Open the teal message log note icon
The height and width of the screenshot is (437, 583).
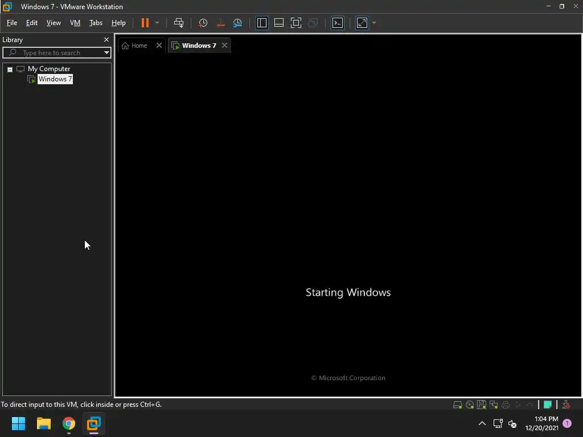coord(547,405)
